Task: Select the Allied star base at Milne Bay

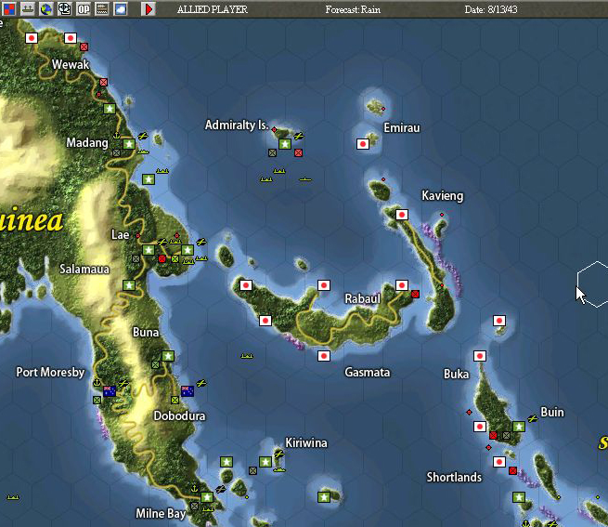Action: point(207,497)
